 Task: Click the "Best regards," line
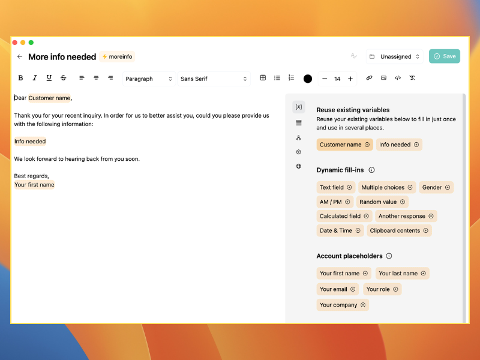pyautogui.click(x=32, y=176)
